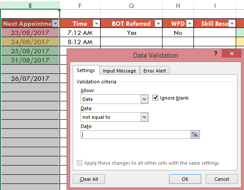This screenshot has height=190, width=244.
Task: Click inside the Date input field
Action: tap(136, 135)
